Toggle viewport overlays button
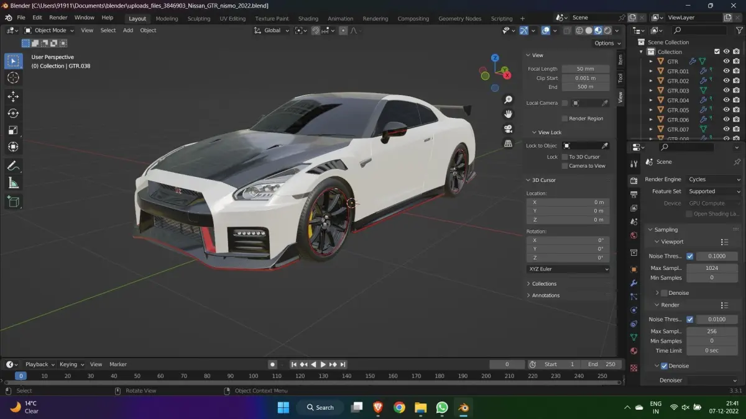 (x=545, y=30)
